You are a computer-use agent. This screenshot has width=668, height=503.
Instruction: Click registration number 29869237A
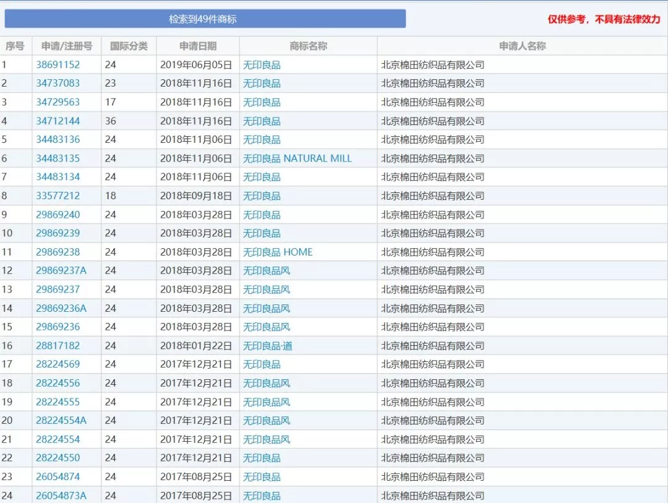click(61, 271)
